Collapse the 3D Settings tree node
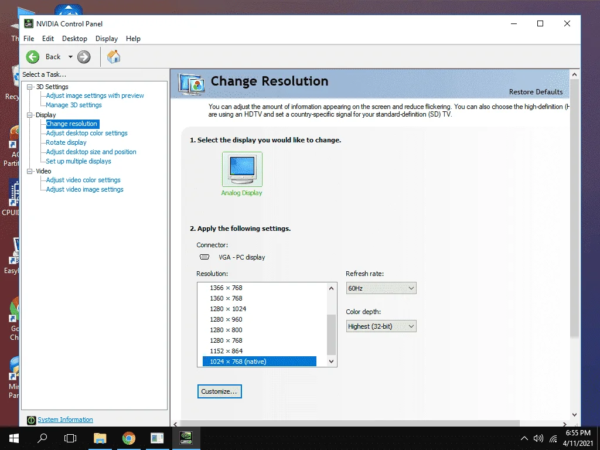This screenshot has height=450, width=600. (29, 87)
